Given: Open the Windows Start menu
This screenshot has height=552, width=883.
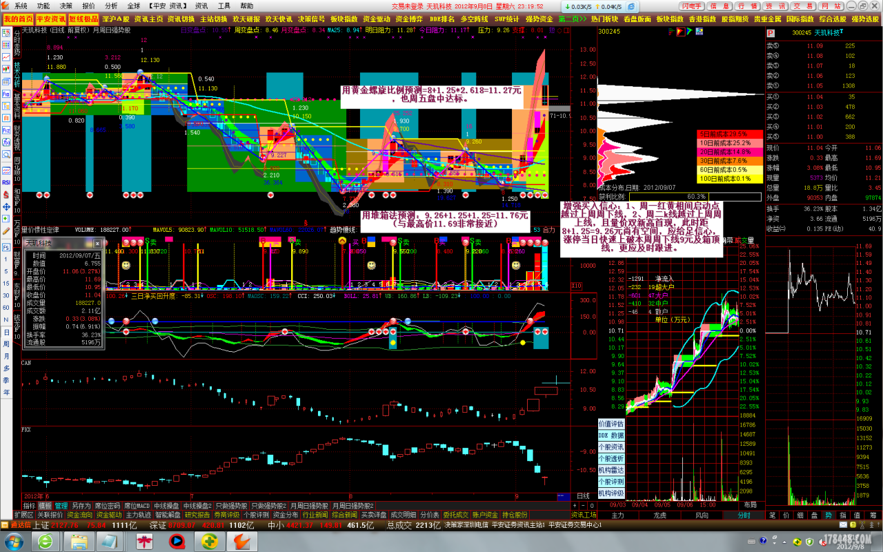Looking at the screenshot, I should click(15, 541).
